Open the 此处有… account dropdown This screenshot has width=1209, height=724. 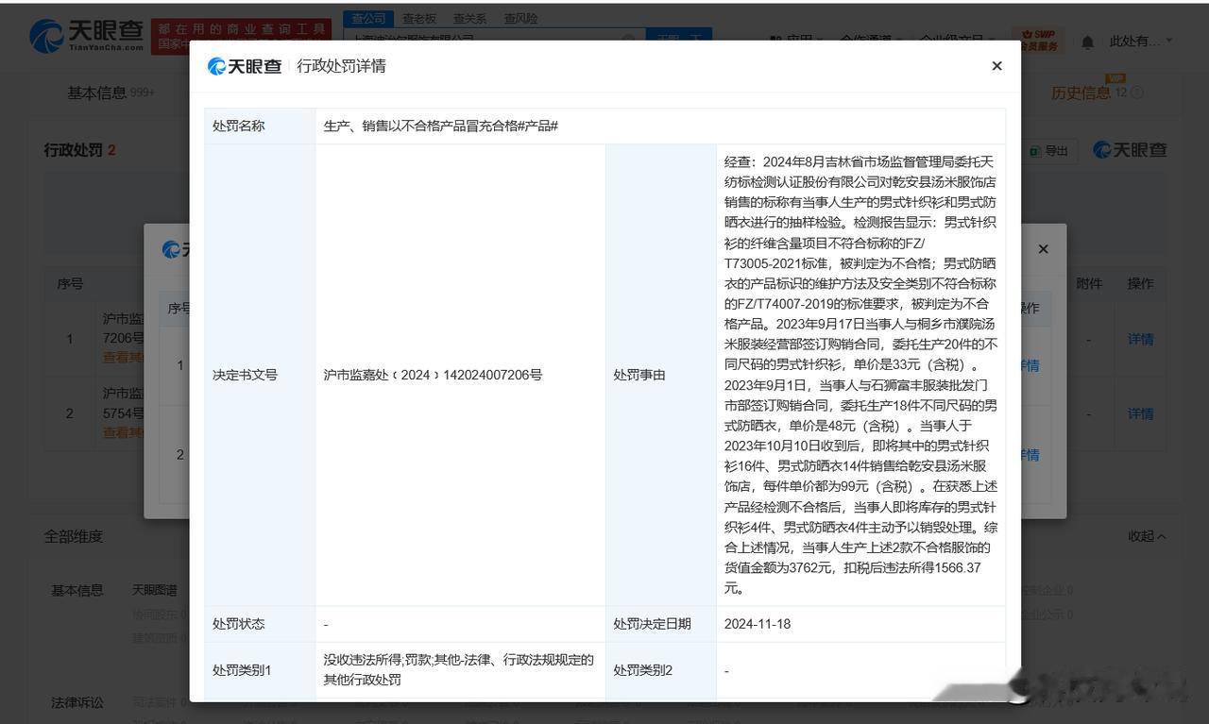pyautogui.click(x=1140, y=42)
